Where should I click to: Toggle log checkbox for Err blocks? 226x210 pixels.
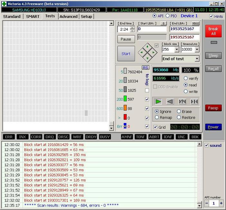tap(147, 126)
